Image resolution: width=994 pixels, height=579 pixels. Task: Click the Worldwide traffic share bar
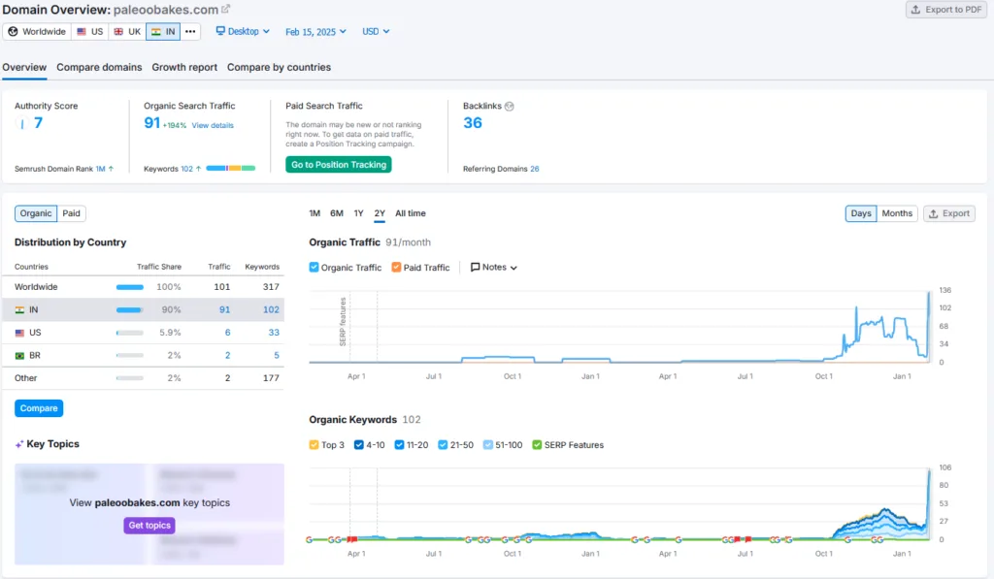129,287
